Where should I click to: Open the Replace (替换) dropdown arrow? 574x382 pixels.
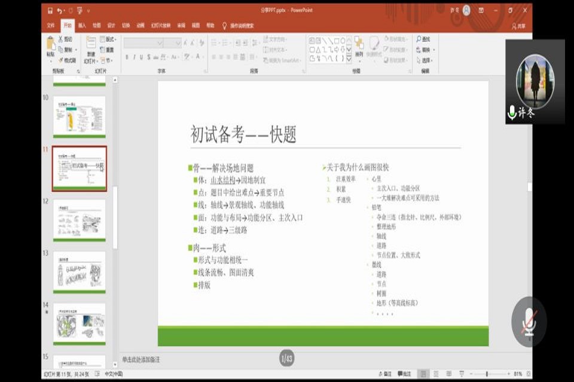(434, 50)
